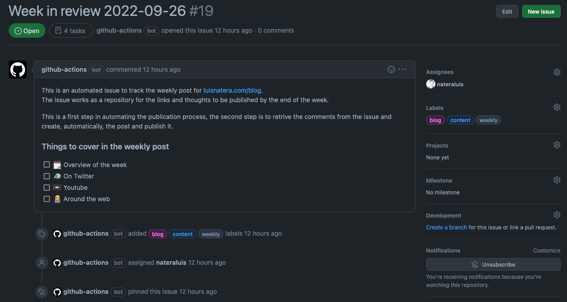
Task: Click the blog label in the timeline event
Action: [x=158, y=234]
